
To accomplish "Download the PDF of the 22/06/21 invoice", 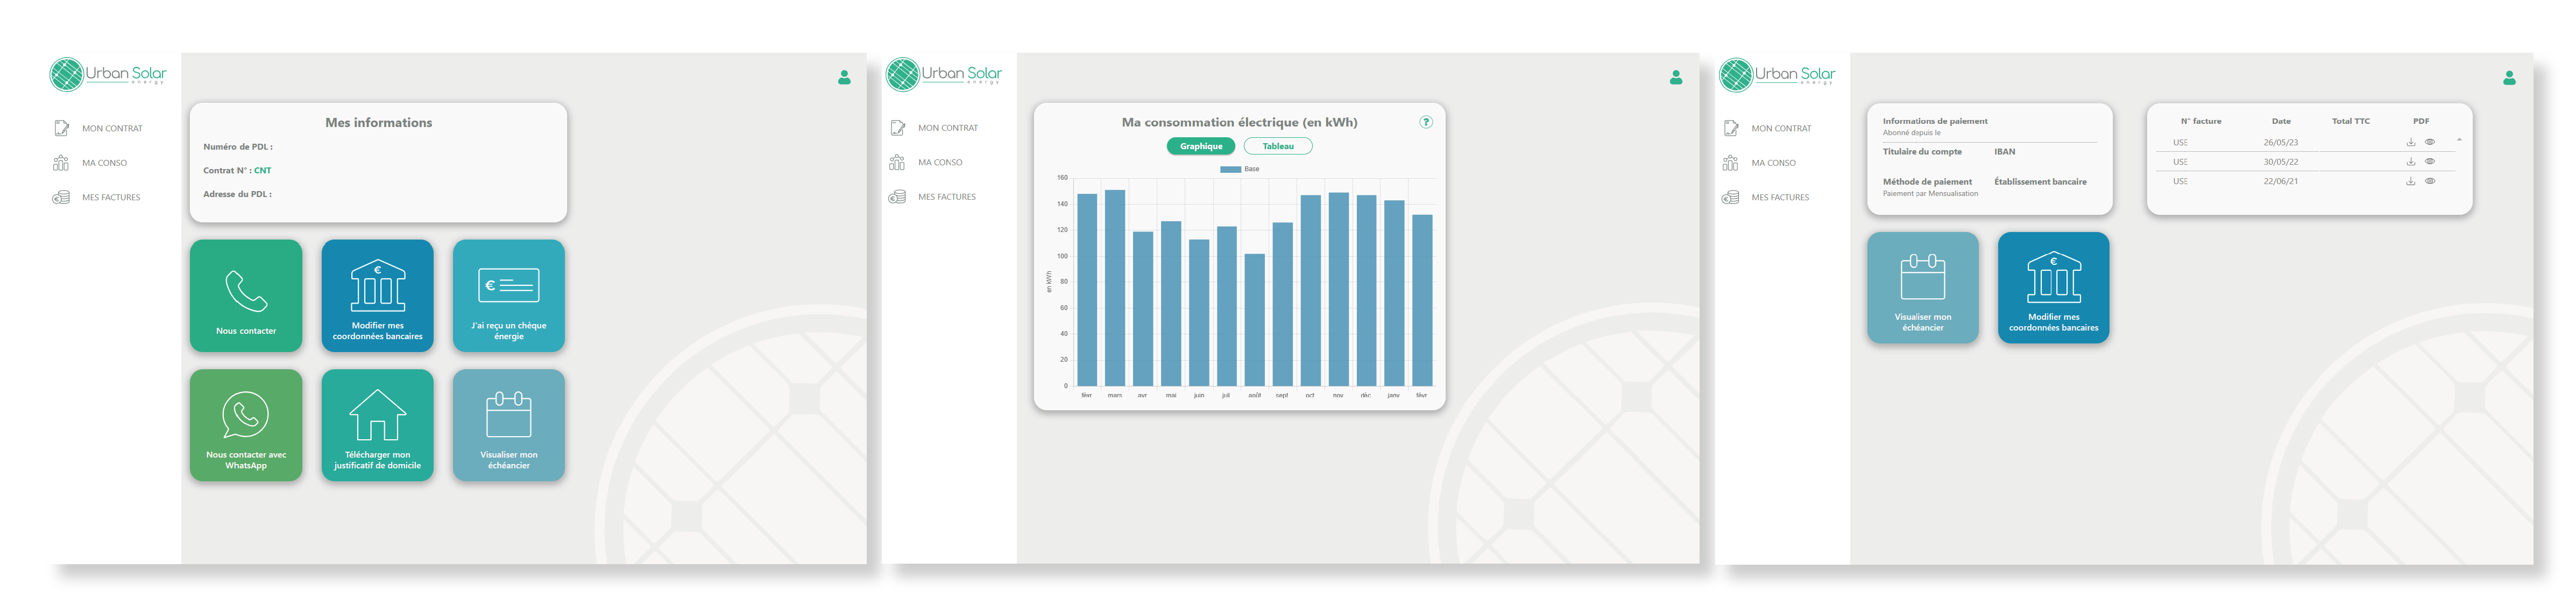I will click(x=2411, y=181).
